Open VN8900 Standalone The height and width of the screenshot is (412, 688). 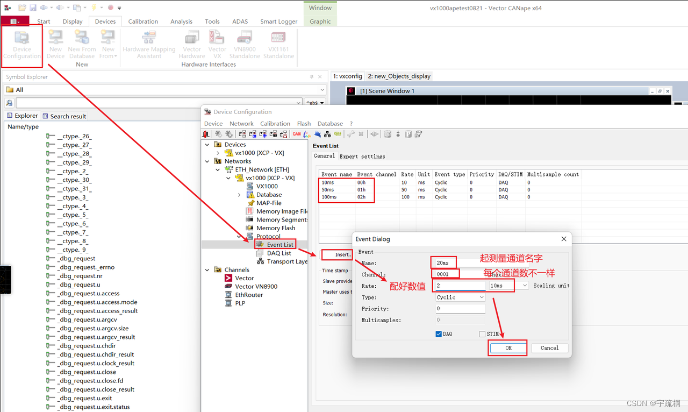(x=245, y=45)
